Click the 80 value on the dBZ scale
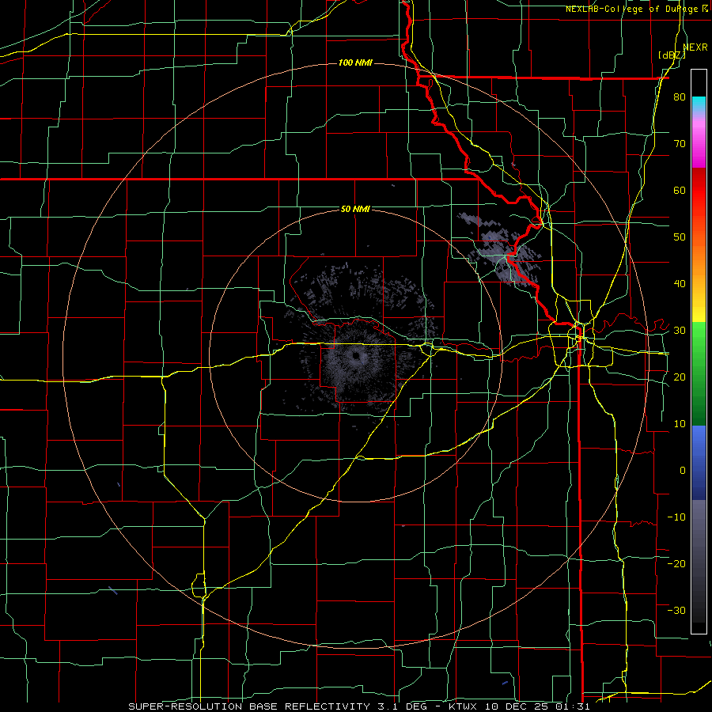The height and width of the screenshot is (712, 712). click(680, 97)
